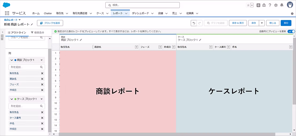Open the 売上 tab dropdown chevron
The height and width of the screenshot is (136, 296).
pos(181,13)
